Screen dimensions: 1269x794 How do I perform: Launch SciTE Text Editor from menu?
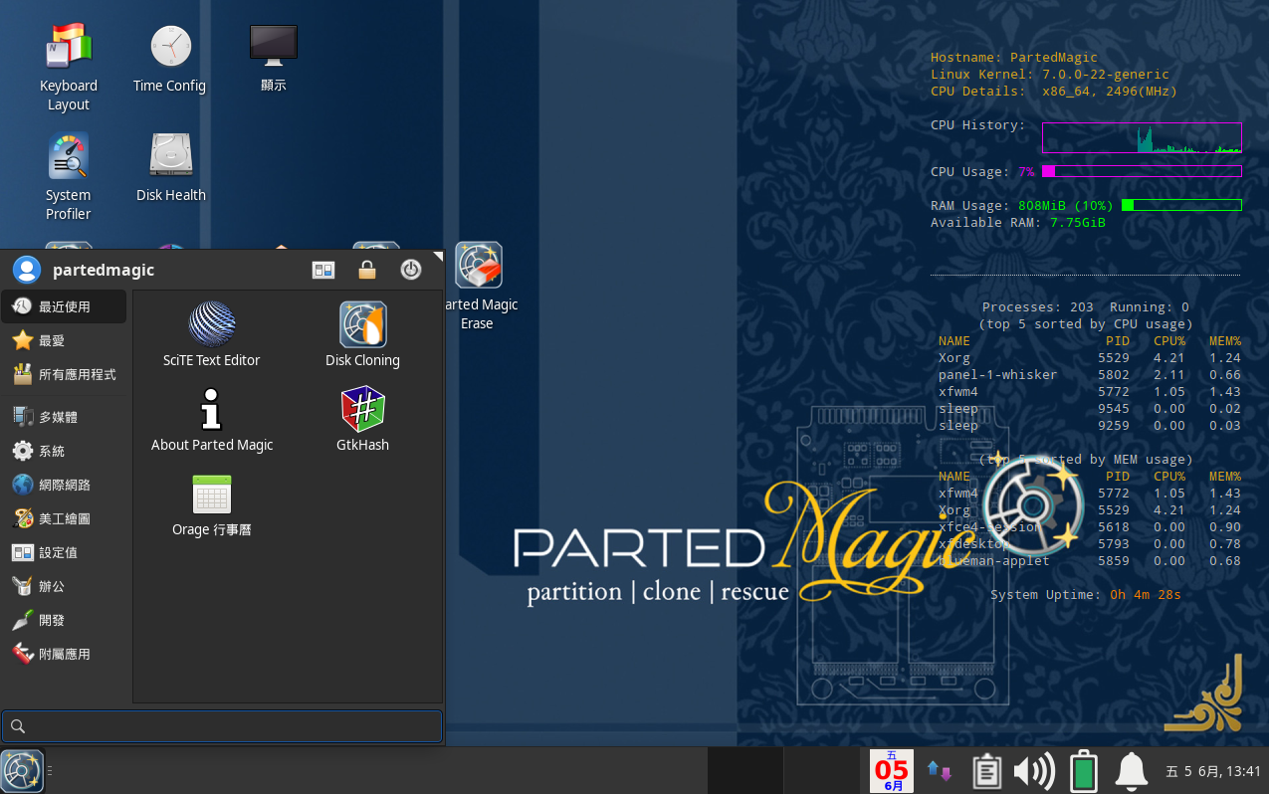tap(211, 334)
